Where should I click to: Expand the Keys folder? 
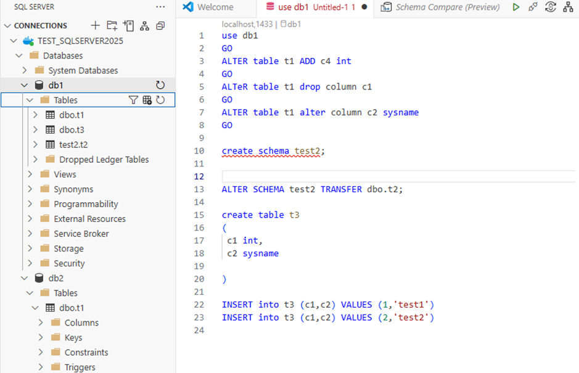(x=41, y=337)
